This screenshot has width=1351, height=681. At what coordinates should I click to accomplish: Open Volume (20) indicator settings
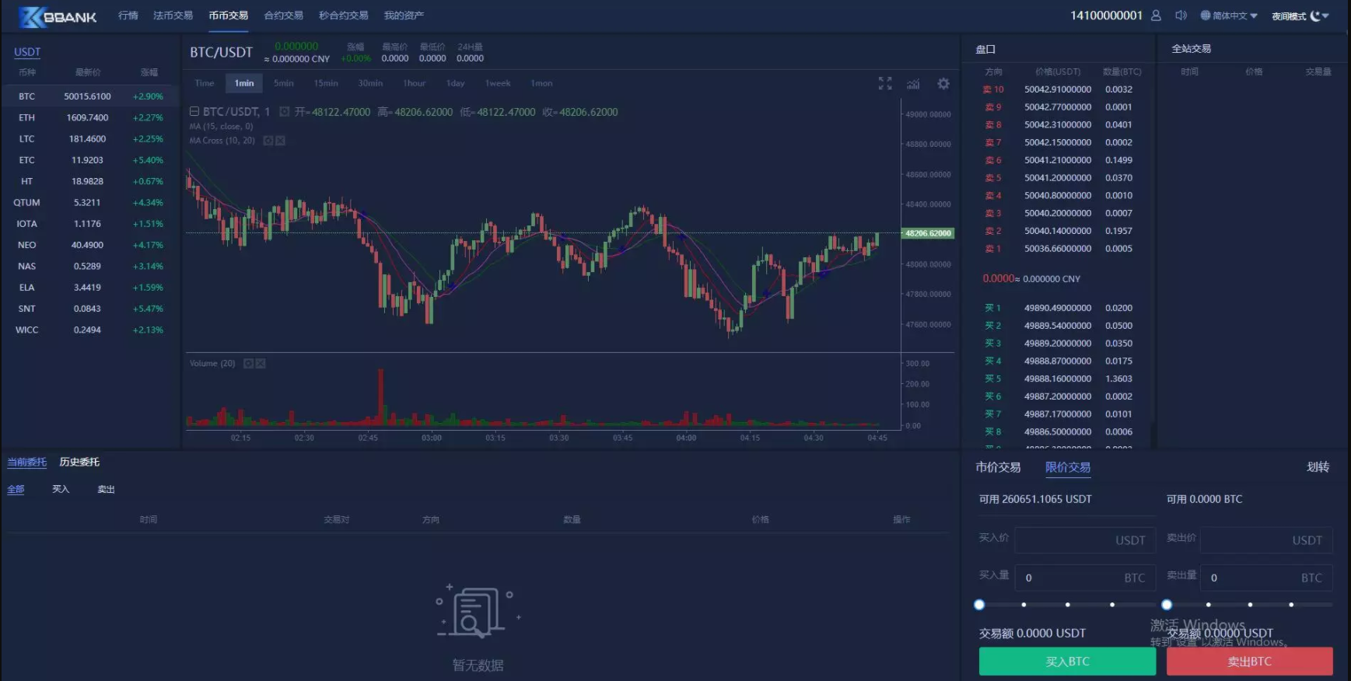[248, 363]
